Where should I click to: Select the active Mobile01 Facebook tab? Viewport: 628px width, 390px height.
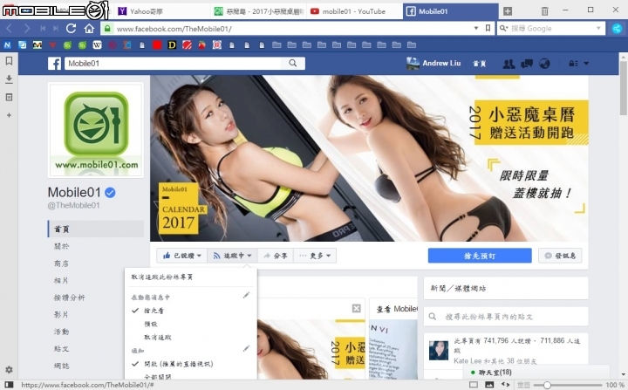pyautogui.click(x=451, y=11)
